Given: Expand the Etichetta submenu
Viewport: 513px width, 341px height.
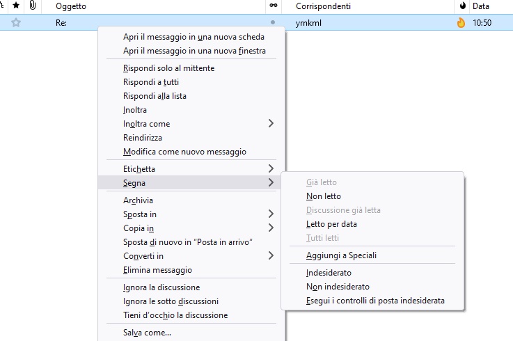Looking at the screenshot, I should pos(191,169).
